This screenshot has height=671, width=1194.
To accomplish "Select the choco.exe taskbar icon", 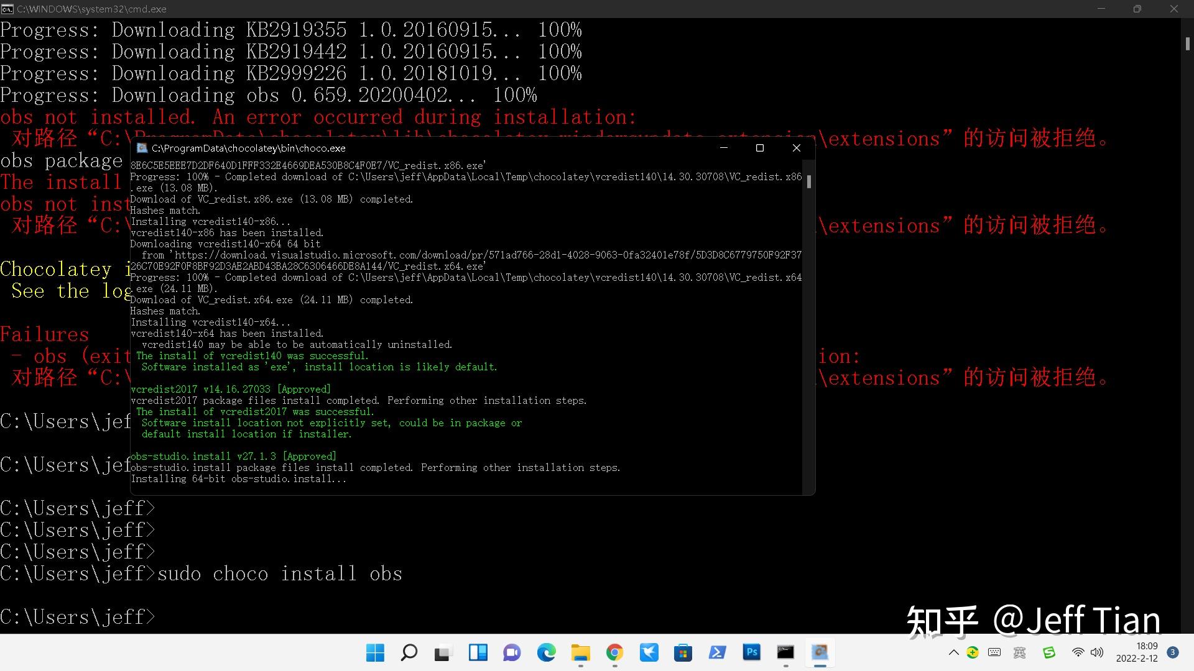I will click(x=820, y=652).
